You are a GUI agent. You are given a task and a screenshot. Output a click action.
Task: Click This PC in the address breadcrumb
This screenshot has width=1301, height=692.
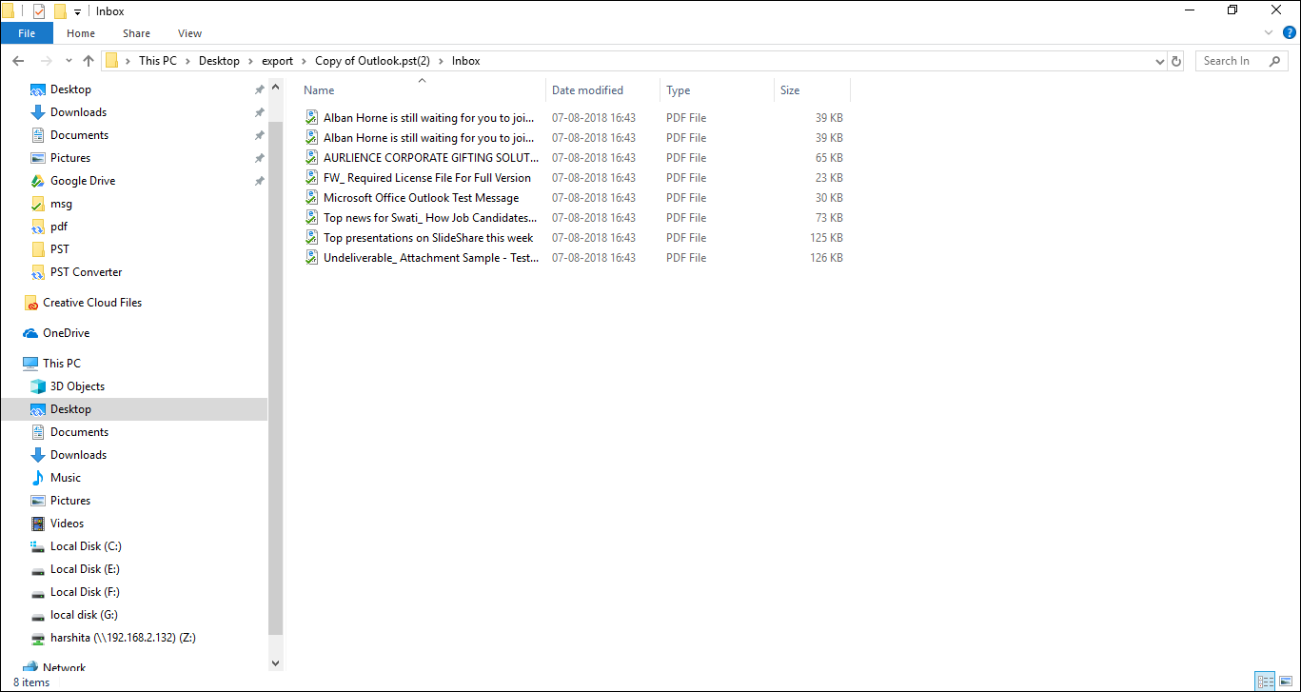tap(158, 61)
